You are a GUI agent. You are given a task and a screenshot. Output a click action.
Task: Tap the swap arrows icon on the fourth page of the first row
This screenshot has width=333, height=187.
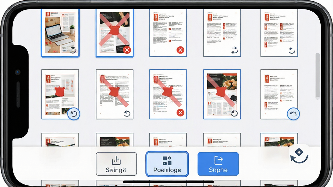pos(234,50)
